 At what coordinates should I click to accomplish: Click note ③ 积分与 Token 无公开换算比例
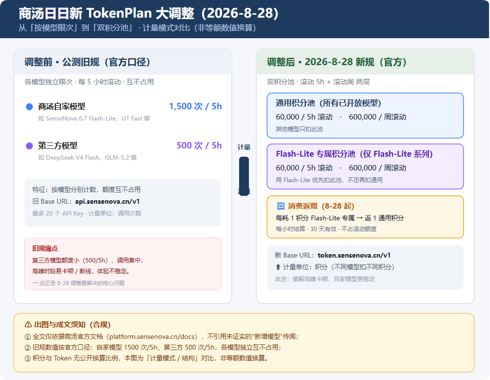(146, 358)
